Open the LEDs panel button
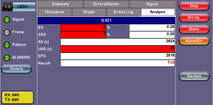Viewport: 213px width, 105px height. tap(19, 7)
